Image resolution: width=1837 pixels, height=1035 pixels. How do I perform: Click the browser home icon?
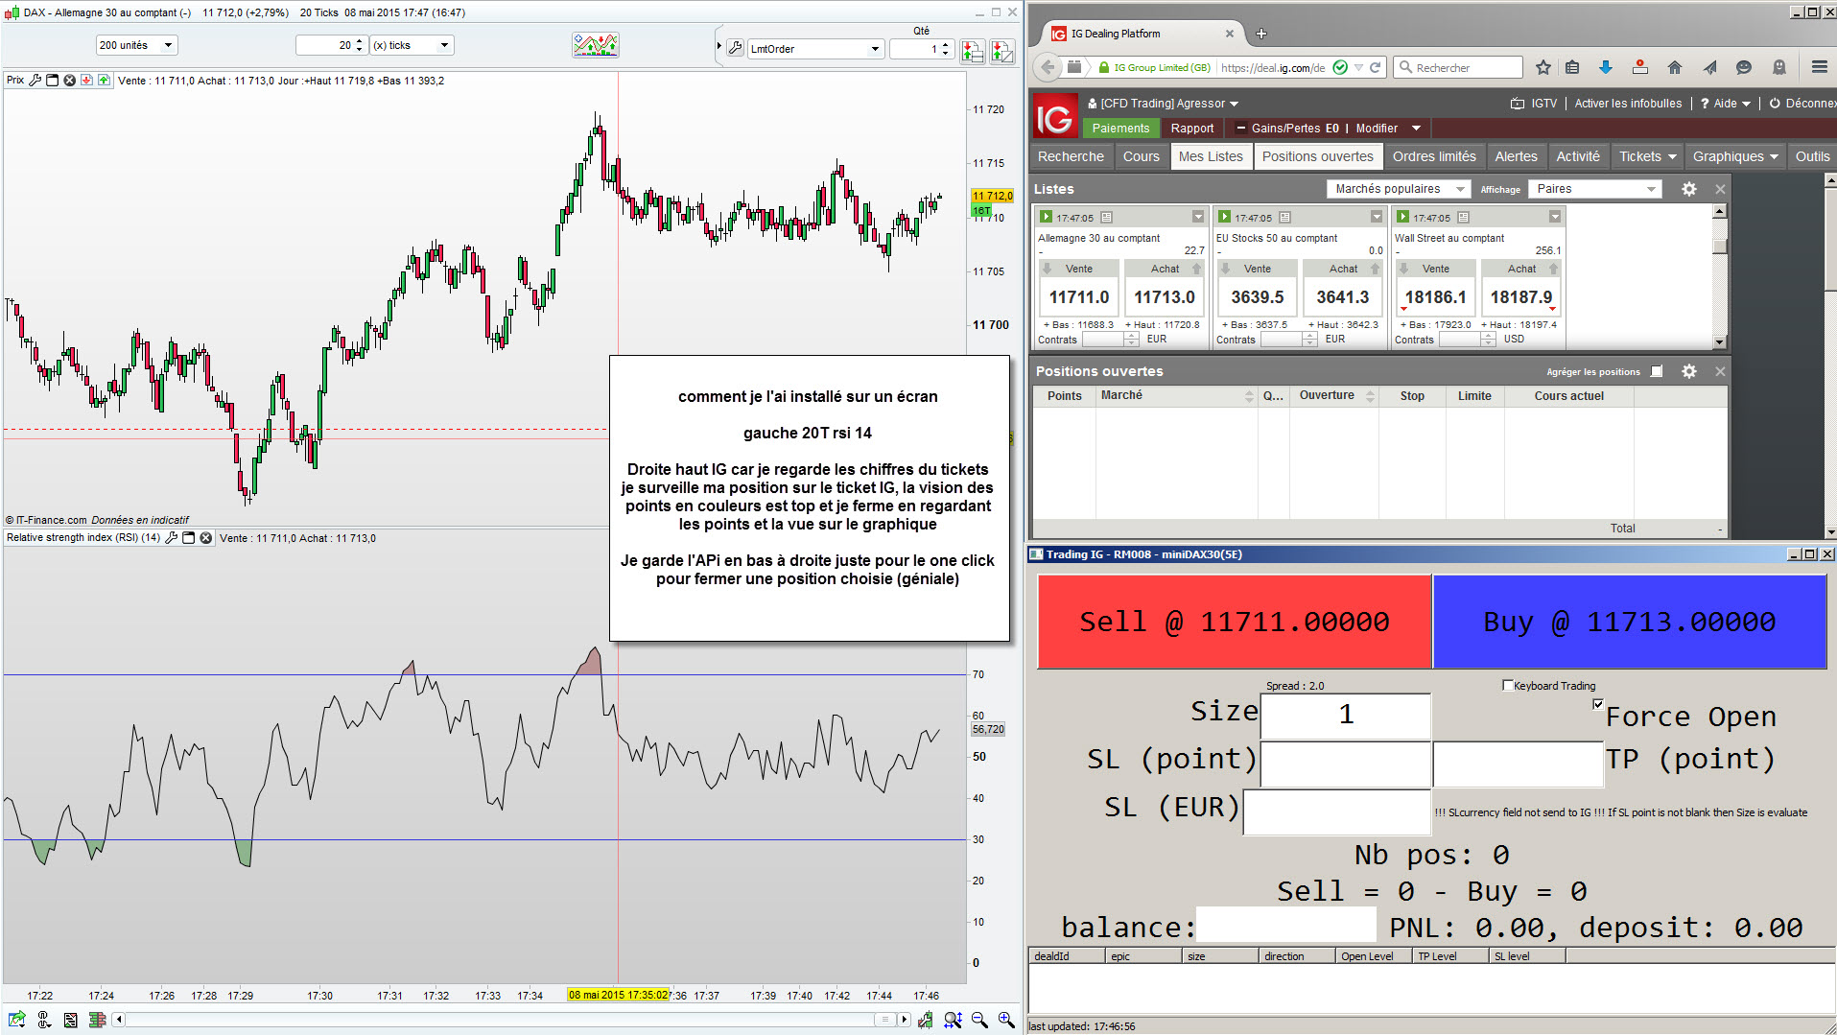click(x=1675, y=67)
